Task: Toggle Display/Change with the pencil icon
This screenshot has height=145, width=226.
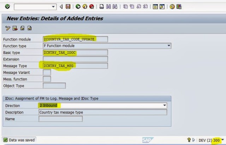Action: [8, 28]
